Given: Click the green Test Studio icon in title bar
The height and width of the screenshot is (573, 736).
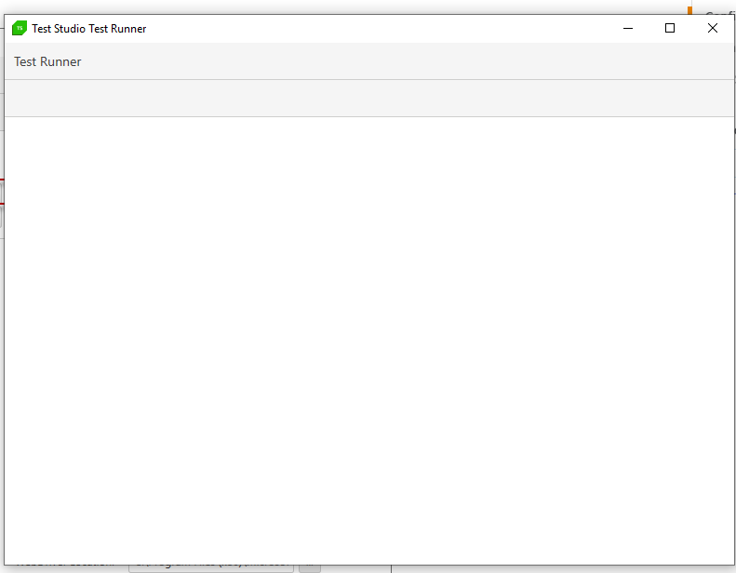Looking at the screenshot, I should [x=19, y=28].
